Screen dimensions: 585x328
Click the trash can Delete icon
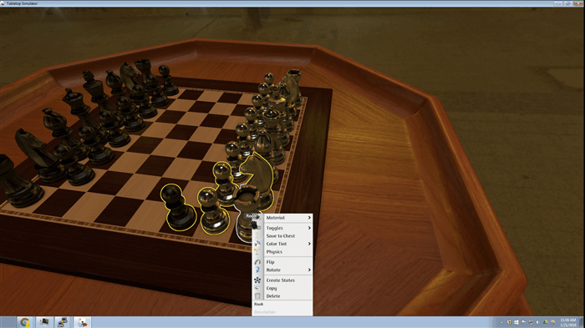click(x=257, y=296)
